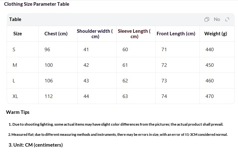Click the No label in table header

217,19
